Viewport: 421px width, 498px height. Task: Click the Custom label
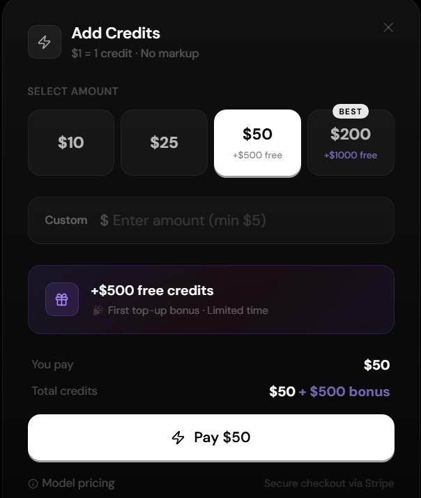[66, 220]
